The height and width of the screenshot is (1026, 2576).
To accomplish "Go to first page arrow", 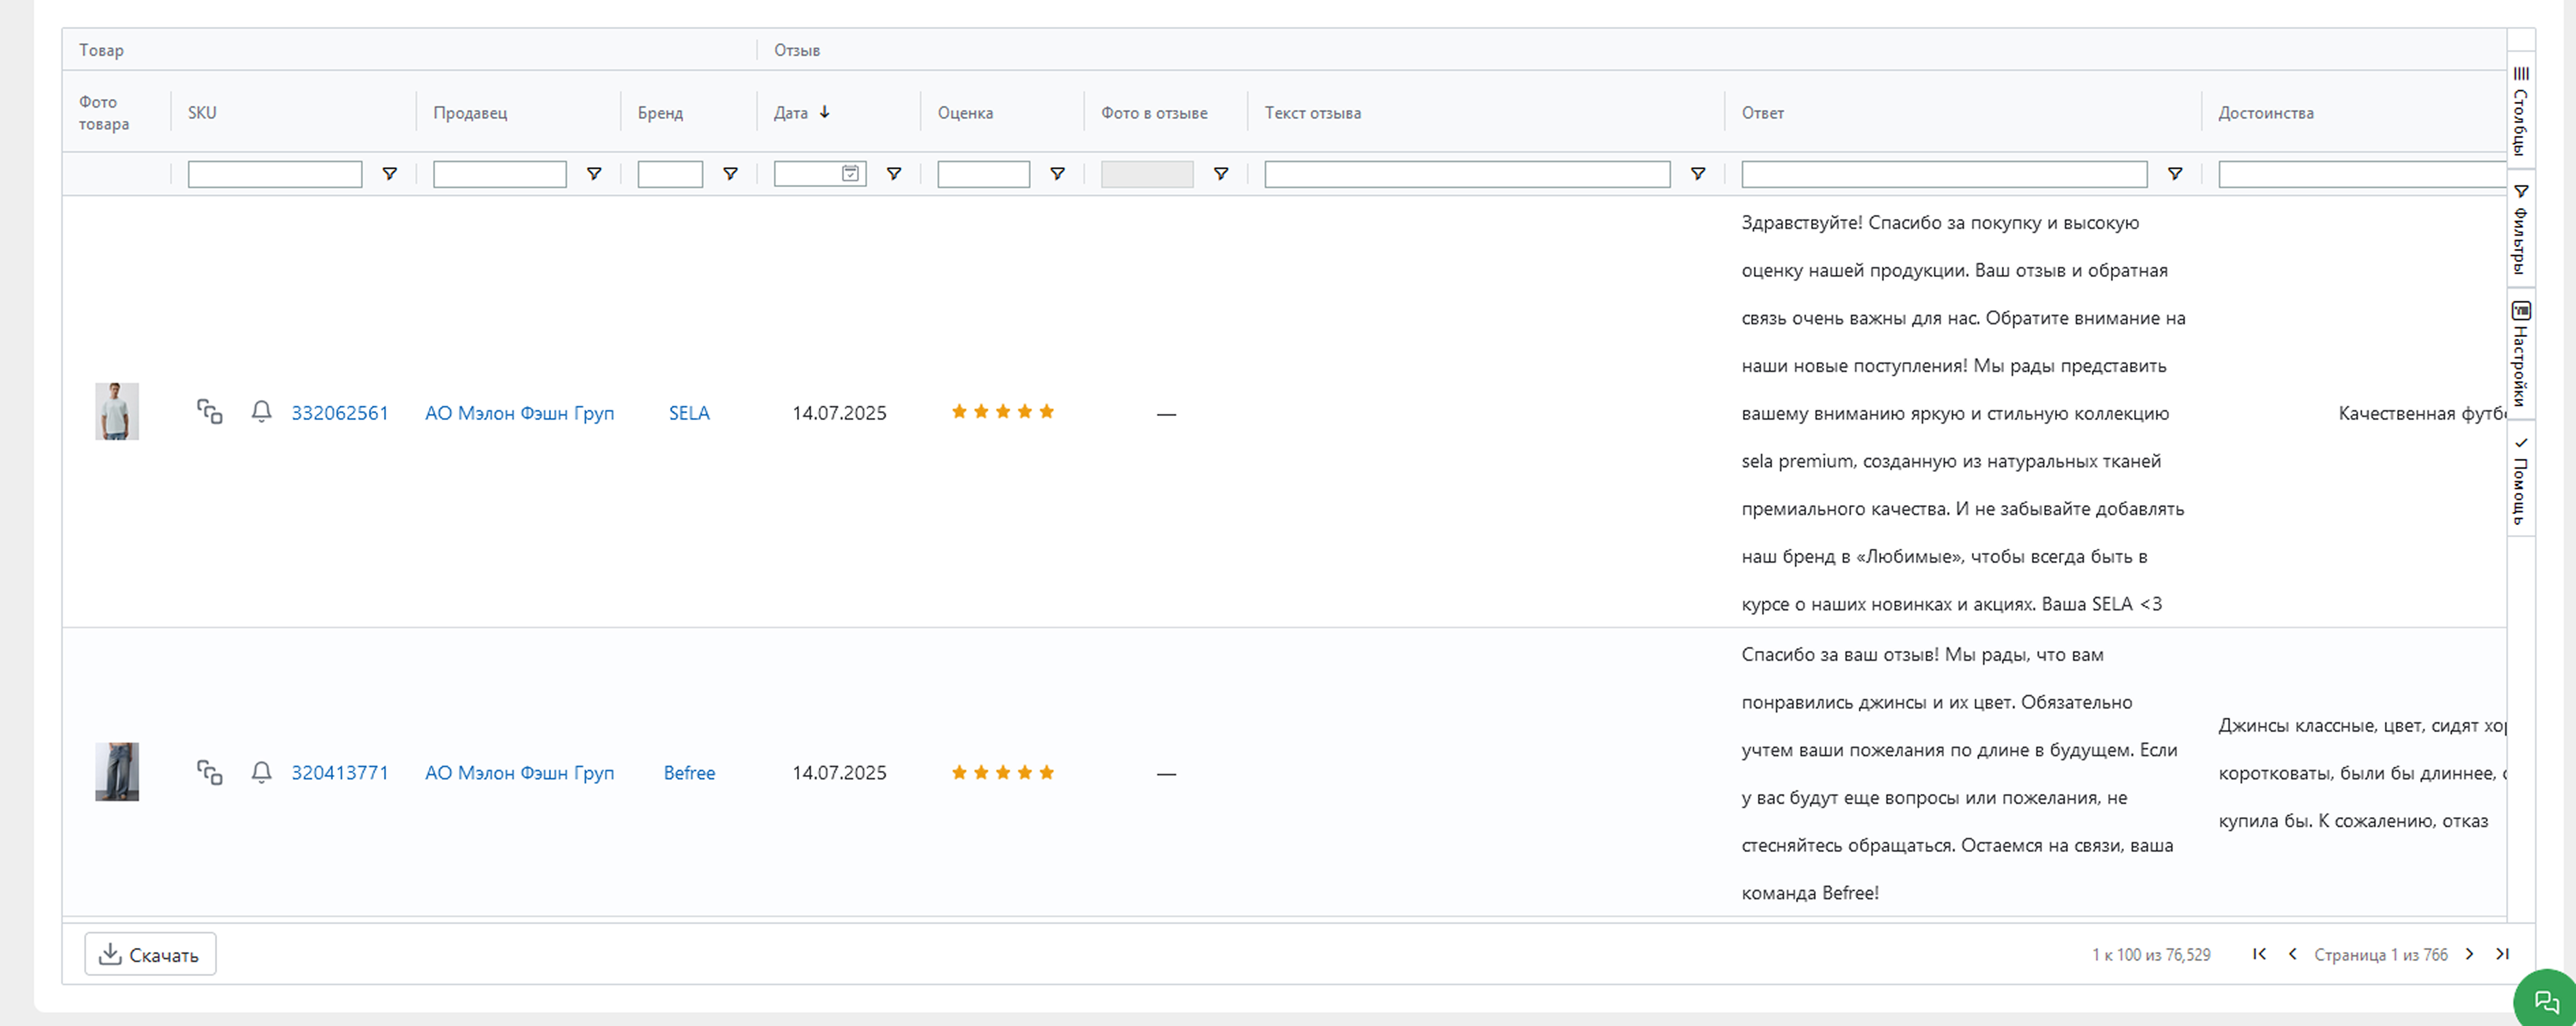I will point(2259,954).
